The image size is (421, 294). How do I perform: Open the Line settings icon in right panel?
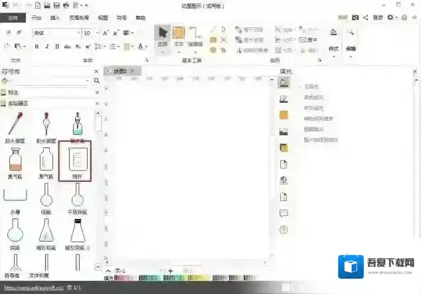284,99
